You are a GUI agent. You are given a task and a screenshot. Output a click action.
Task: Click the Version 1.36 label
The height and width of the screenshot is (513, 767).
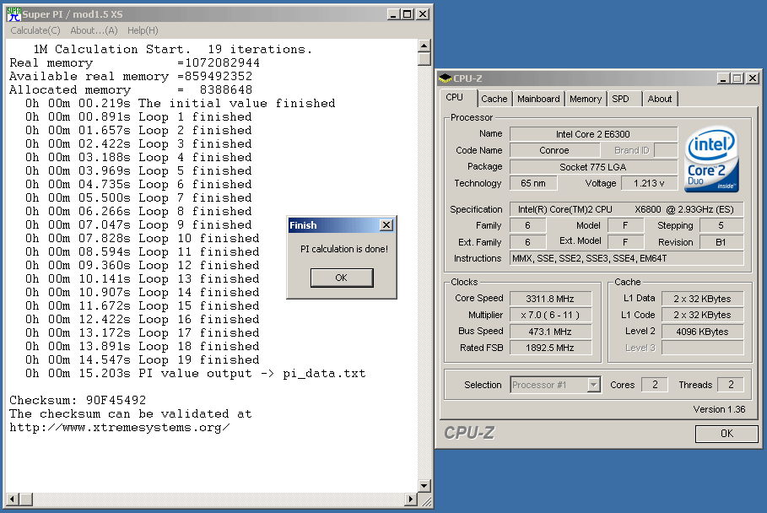pyautogui.click(x=719, y=409)
